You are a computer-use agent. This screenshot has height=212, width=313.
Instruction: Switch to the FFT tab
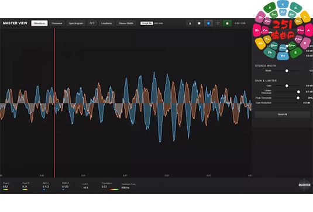pyautogui.click(x=92, y=23)
